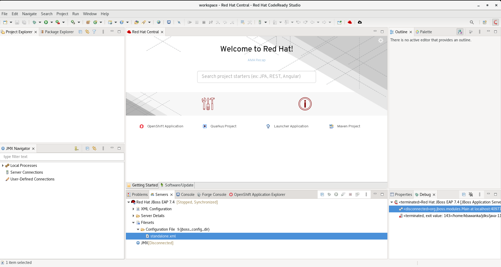
Task: Click the Debug bug icon in main toolbar
Action: (34, 22)
